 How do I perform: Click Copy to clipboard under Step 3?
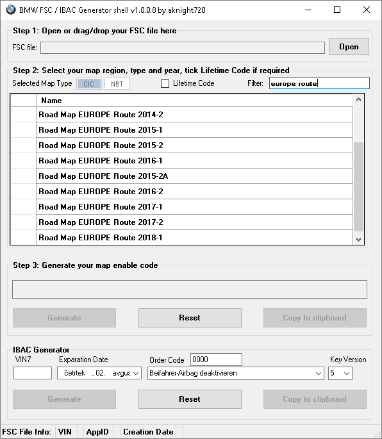coord(315,318)
